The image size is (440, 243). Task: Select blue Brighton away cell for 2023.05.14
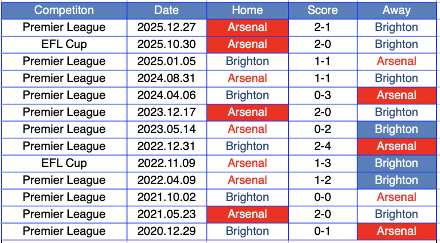pyautogui.click(x=396, y=129)
